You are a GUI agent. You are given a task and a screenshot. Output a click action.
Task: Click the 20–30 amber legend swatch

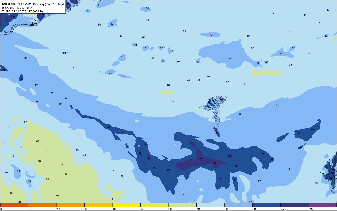[x=70, y=205]
